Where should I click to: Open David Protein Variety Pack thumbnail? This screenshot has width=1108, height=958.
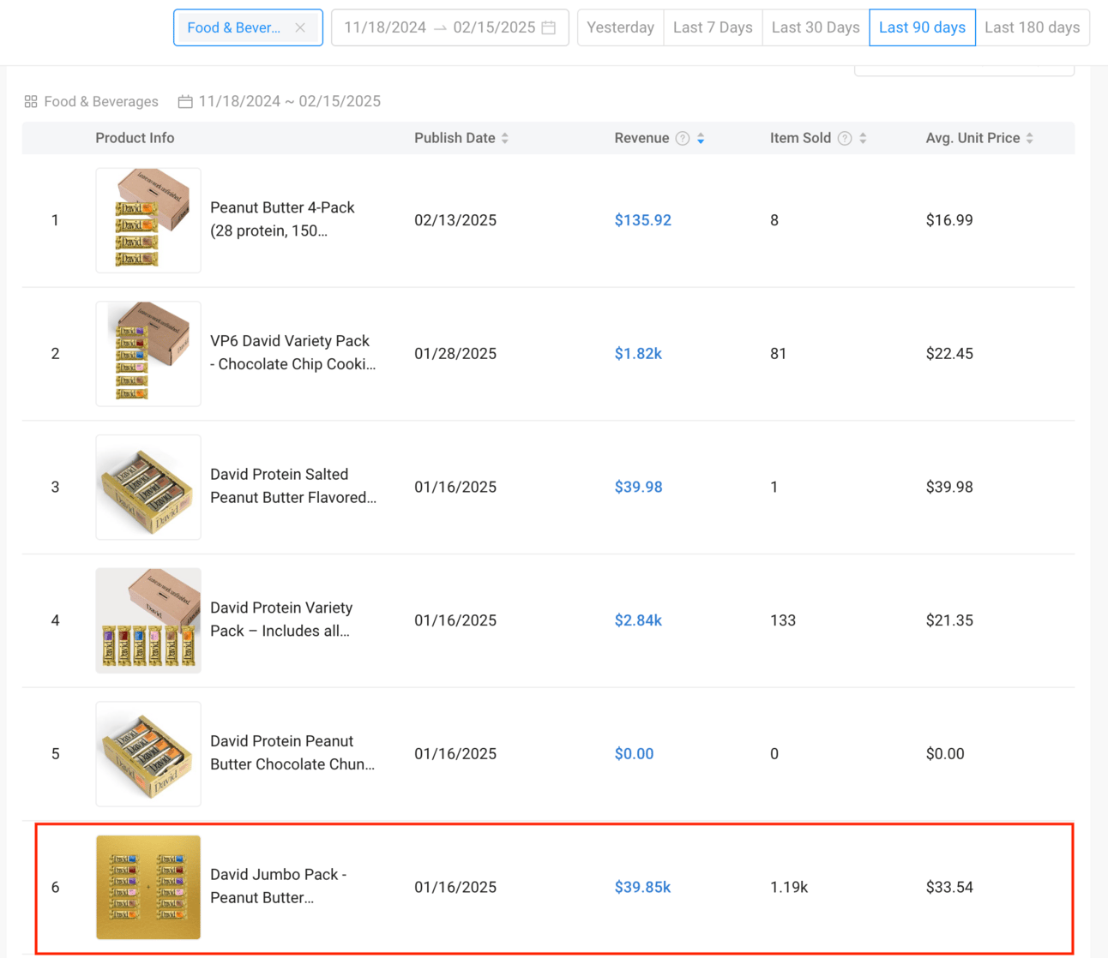(x=148, y=620)
